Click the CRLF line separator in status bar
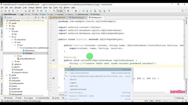The height and width of the screenshot is (105, 188). coord(152,101)
